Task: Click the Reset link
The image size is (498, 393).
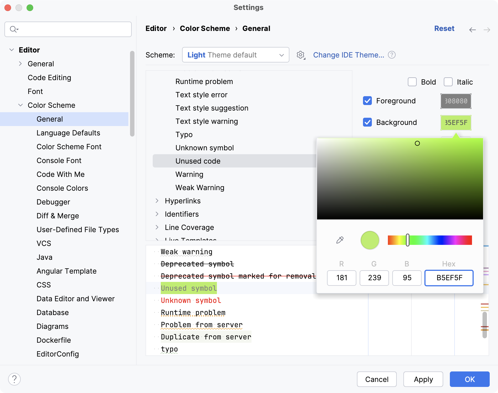Action: 444,28
